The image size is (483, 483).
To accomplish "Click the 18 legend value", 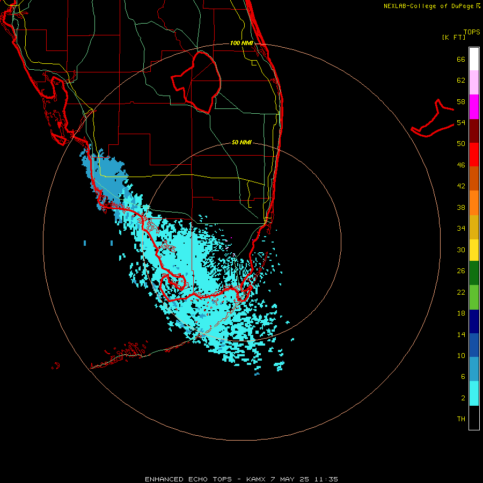I will click(x=461, y=313).
